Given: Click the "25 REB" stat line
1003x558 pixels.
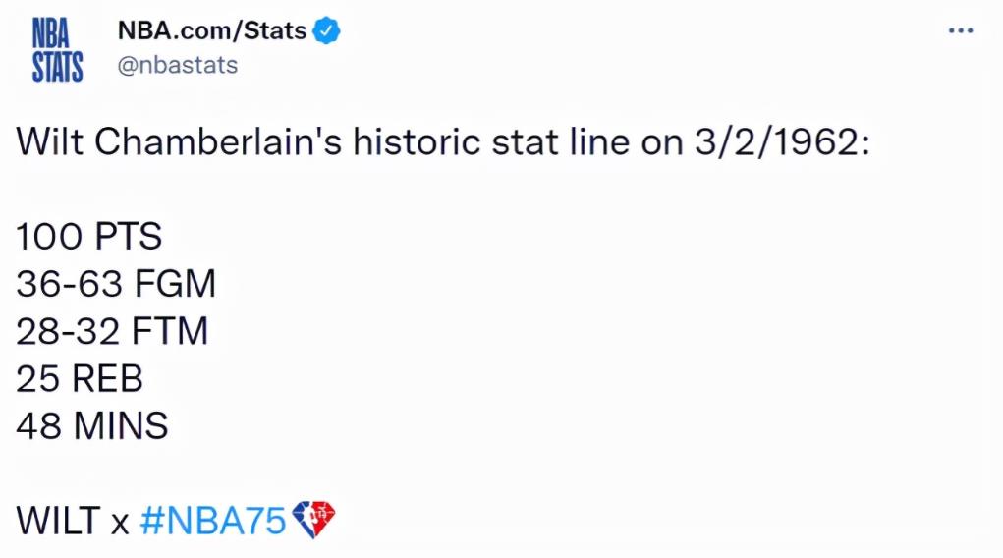Looking at the screenshot, I should [80, 378].
